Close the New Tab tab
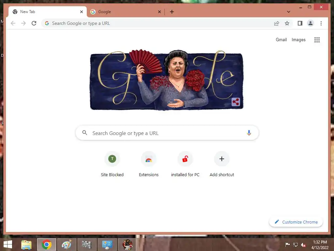 81,12
